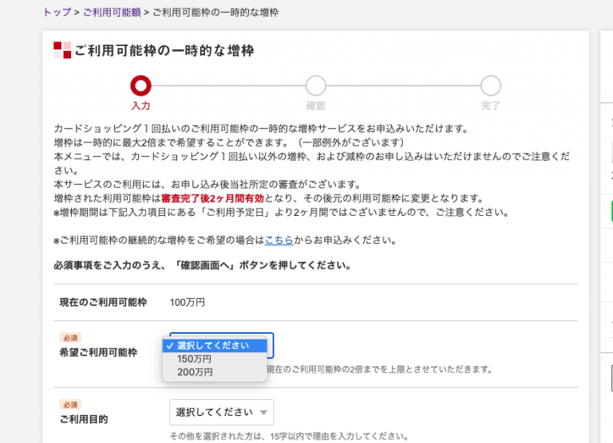Click the heading ご利用可能枠の一時的な増枠
613x443 pixels.
pyautogui.click(x=164, y=50)
